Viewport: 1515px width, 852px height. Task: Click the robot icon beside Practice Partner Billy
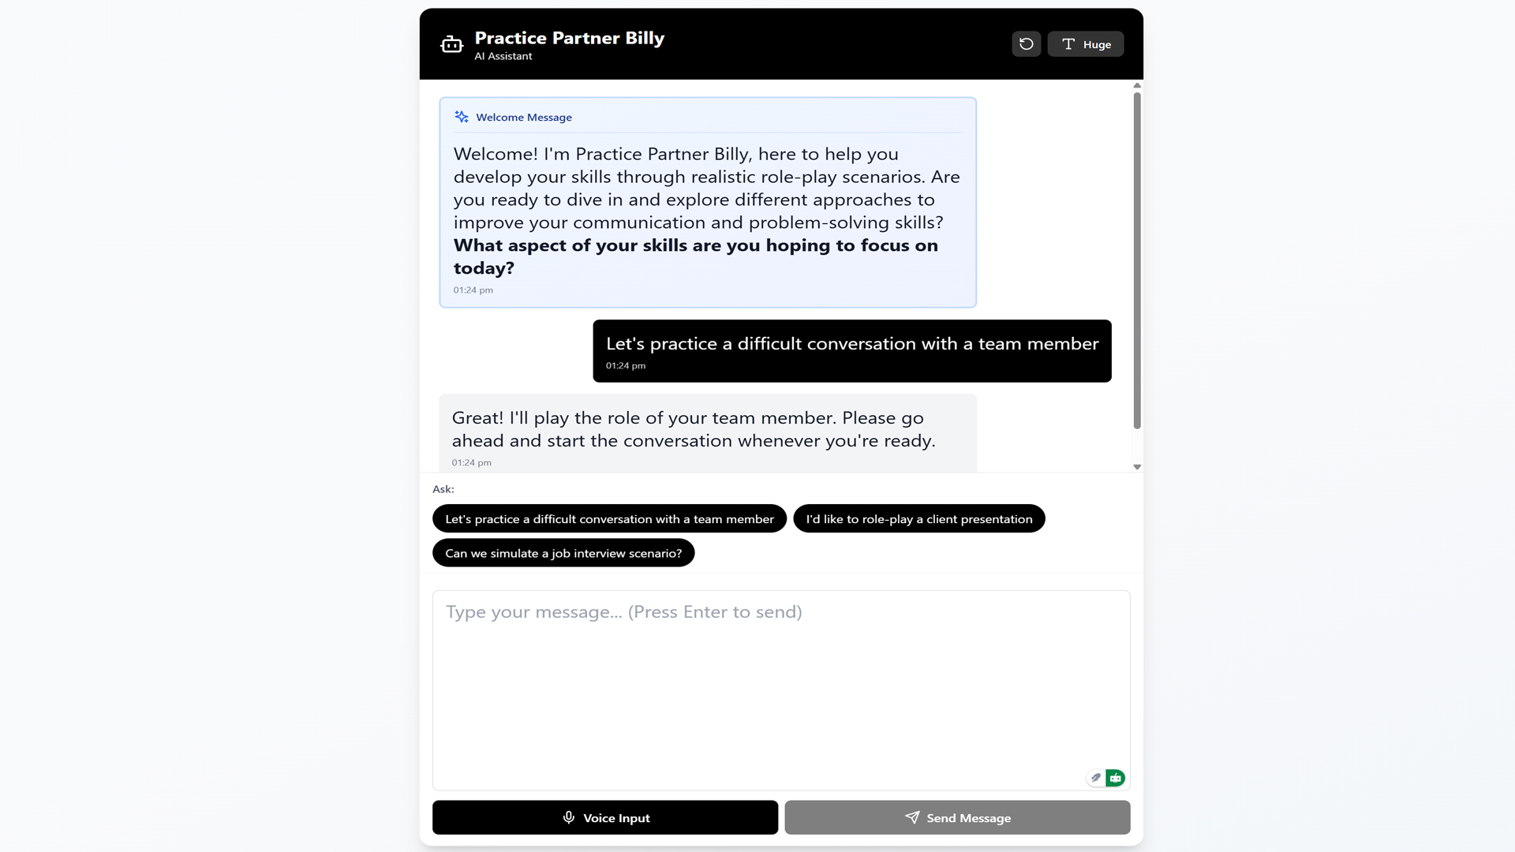coord(451,44)
